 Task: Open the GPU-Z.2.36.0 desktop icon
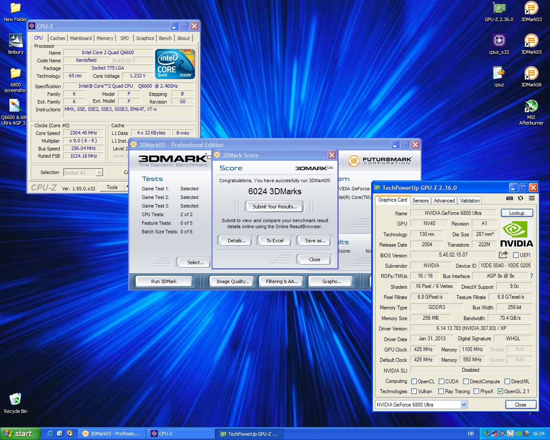(x=499, y=12)
